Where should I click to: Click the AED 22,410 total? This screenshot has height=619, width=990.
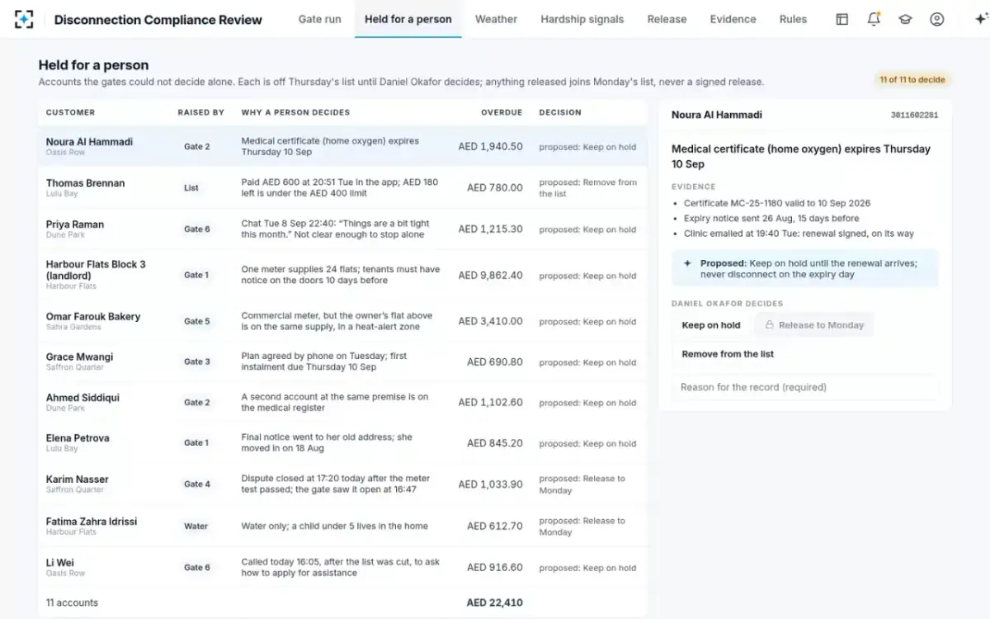495,602
